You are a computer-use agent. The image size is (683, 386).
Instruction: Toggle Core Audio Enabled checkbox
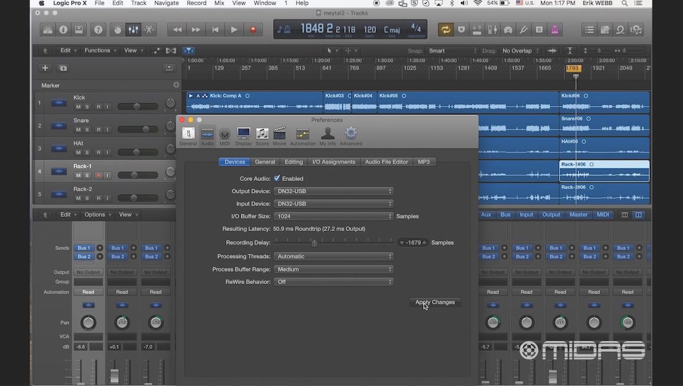(x=277, y=178)
